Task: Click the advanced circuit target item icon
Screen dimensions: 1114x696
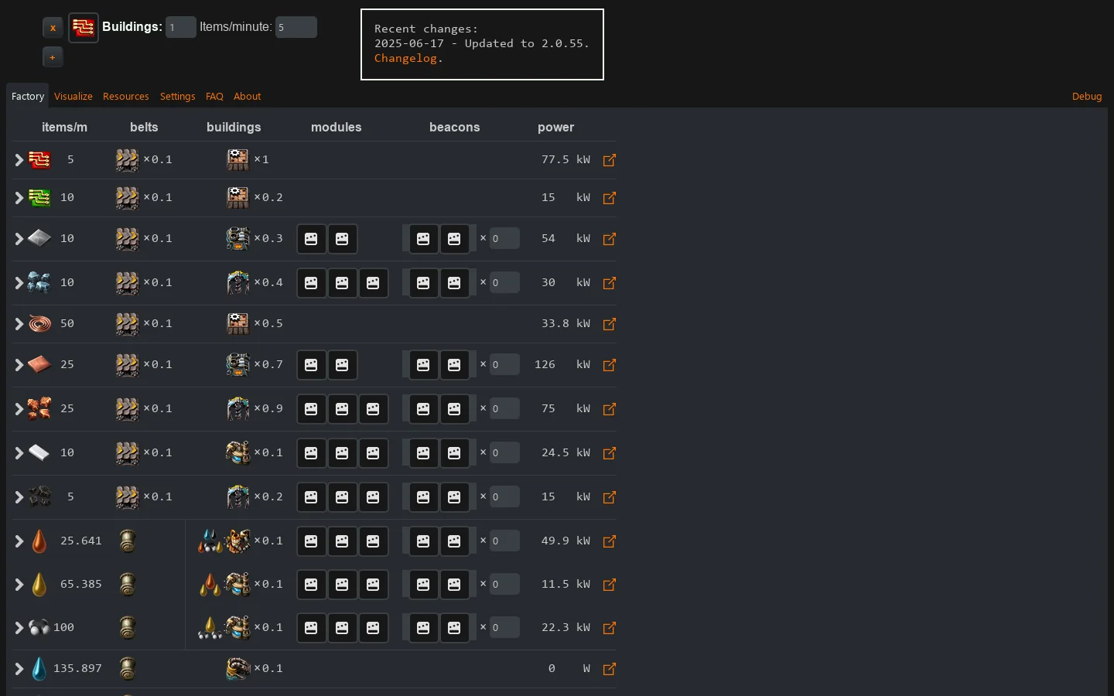Action: point(84,28)
